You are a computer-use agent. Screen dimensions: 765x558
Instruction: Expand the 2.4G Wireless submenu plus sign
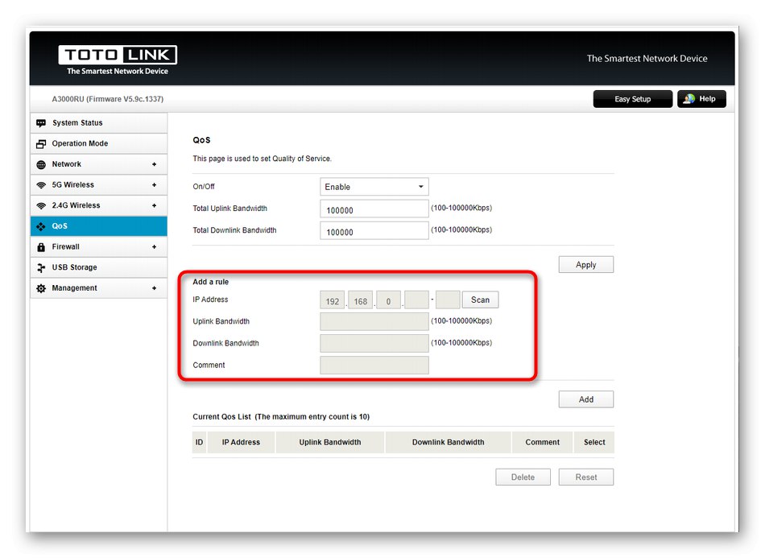154,206
